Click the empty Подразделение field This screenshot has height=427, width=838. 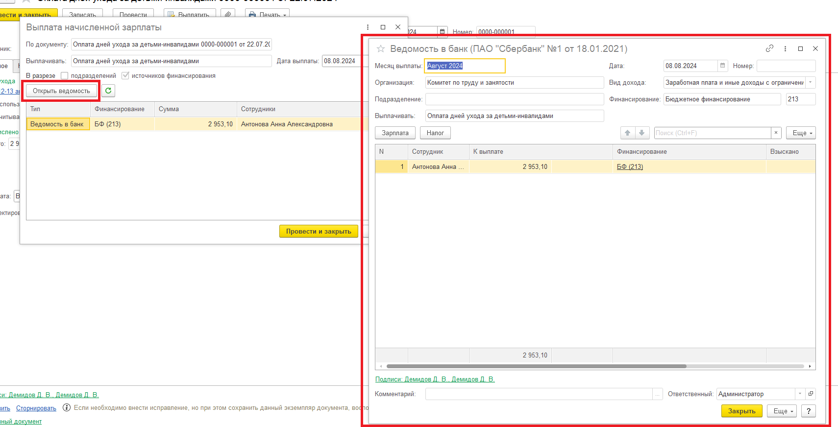tap(515, 99)
